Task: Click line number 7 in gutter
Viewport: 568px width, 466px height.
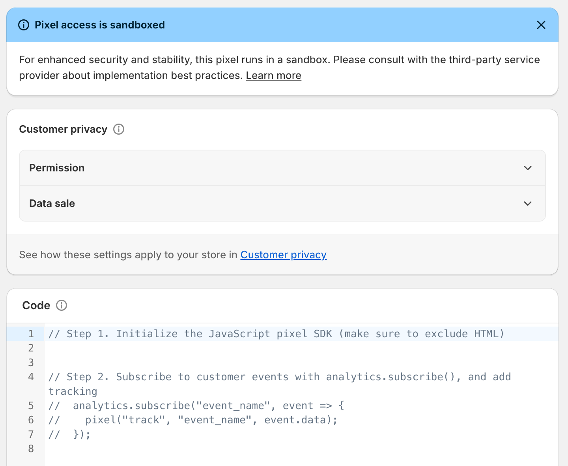Action: tap(31, 434)
